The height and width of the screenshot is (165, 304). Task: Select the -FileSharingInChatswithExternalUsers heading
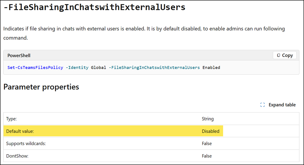(x=95, y=7)
